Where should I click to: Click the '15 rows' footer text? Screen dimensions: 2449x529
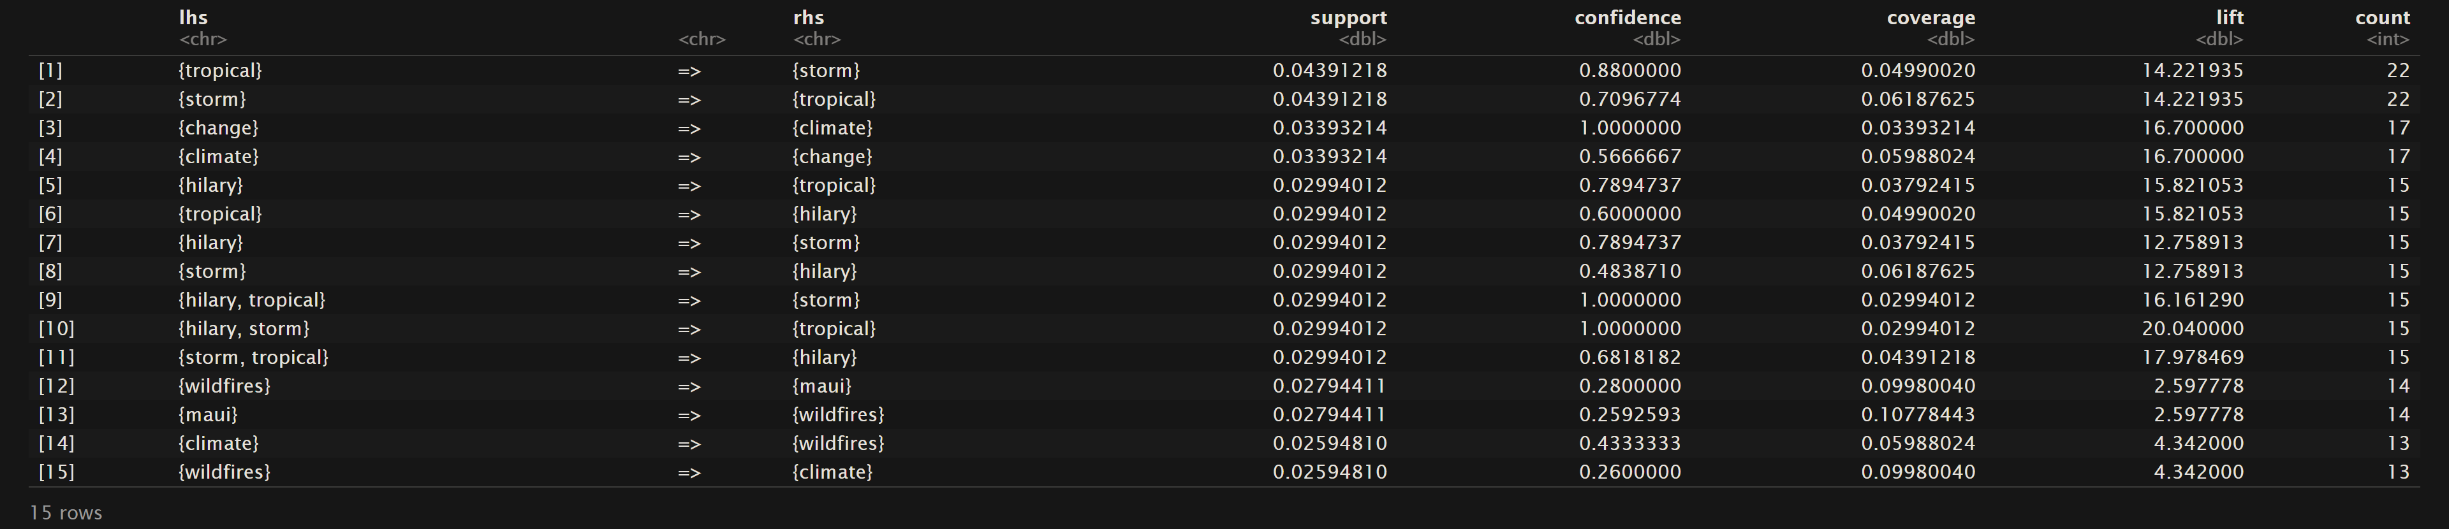(x=66, y=513)
